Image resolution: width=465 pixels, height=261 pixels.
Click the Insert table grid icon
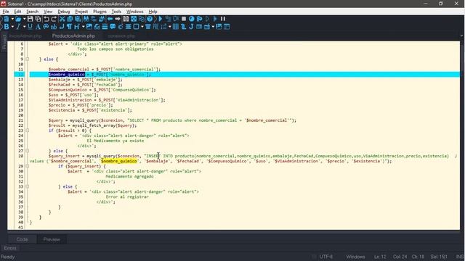coord(176,27)
